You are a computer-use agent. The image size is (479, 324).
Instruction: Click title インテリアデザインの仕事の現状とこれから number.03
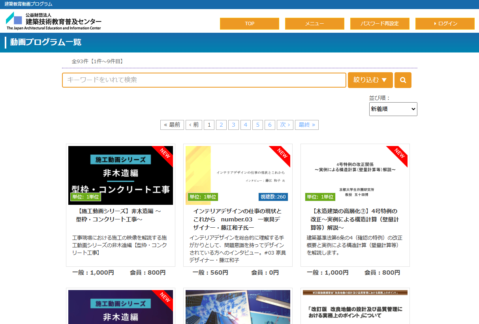(238, 219)
